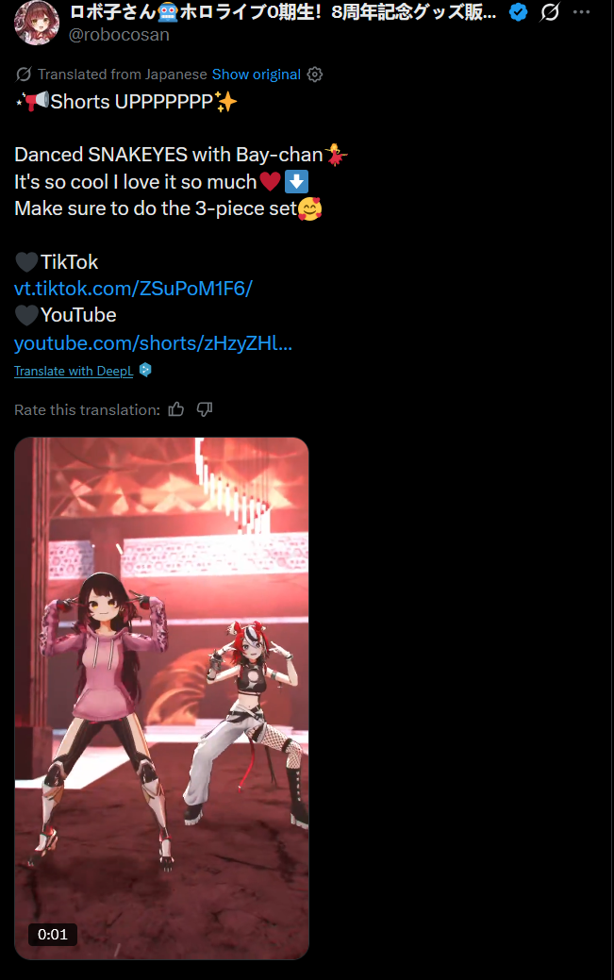Image resolution: width=614 pixels, height=980 pixels.
Task: Open the robocosan profile avatar
Action: pyautogui.click(x=36, y=23)
